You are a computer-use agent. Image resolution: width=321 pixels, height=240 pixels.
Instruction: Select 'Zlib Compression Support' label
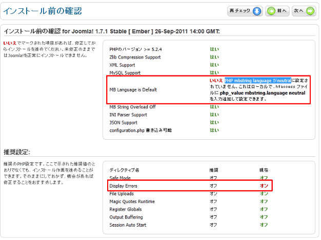[x=135, y=57]
